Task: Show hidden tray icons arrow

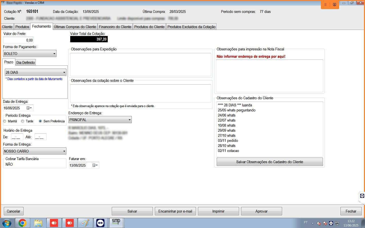Action: 313,223
